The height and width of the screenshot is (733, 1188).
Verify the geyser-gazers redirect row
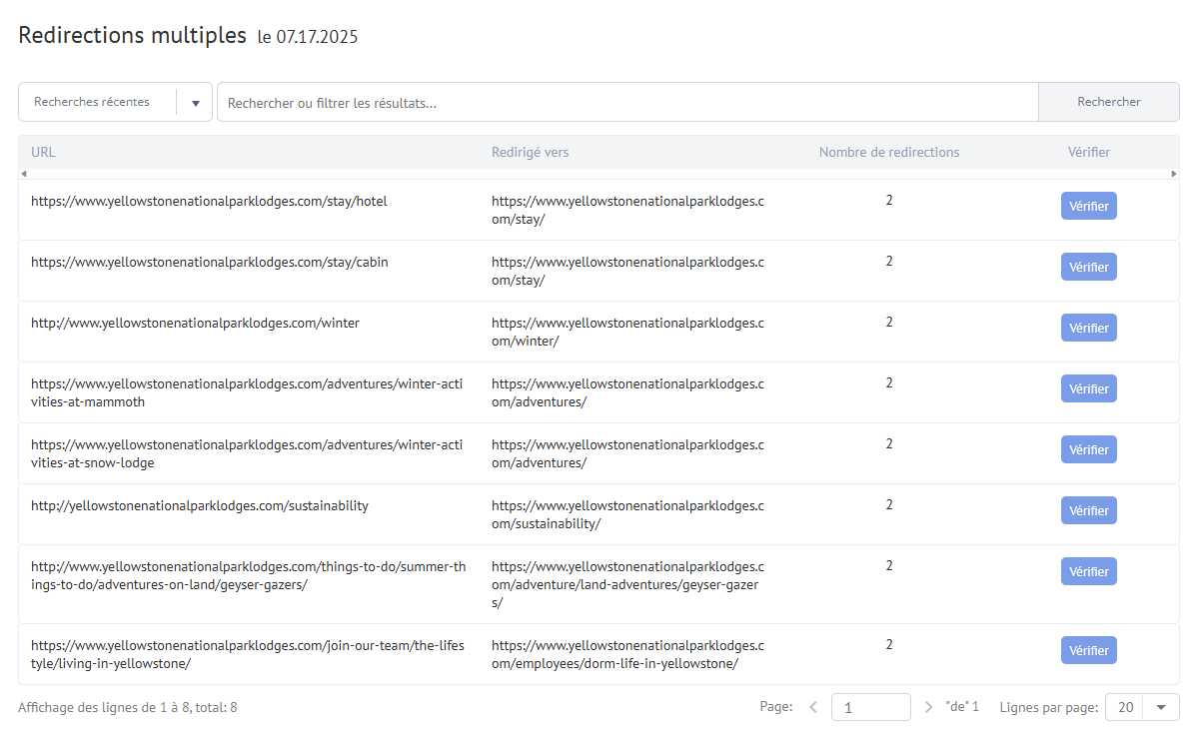(1089, 571)
